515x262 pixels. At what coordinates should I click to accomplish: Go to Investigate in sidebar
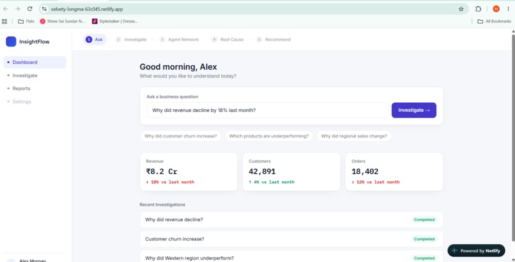(35, 75)
